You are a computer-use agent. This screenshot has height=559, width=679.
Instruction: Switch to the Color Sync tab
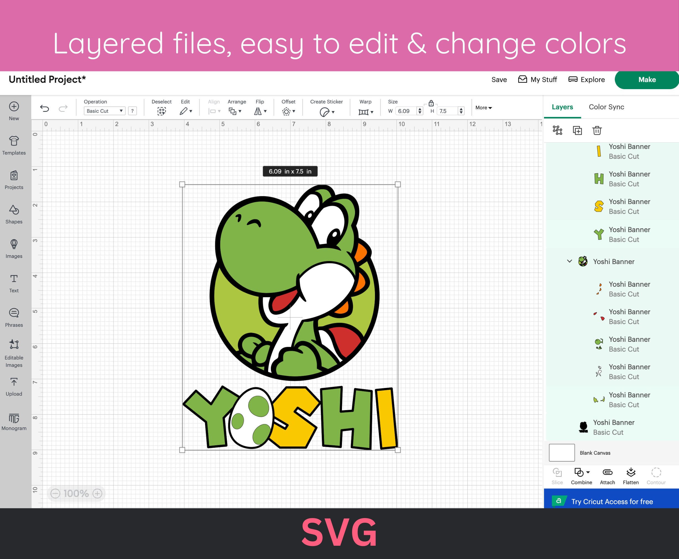coord(606,107)
